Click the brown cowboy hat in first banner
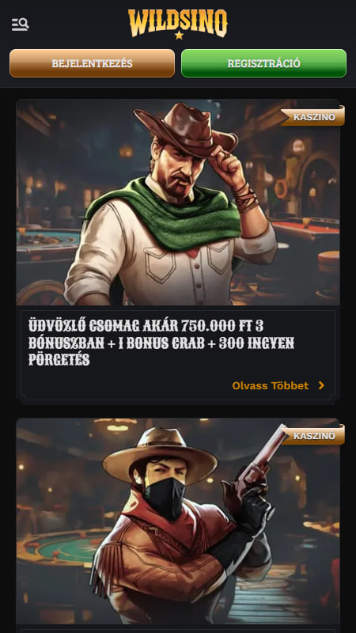The image size is (356, 633). coord(187,131)
